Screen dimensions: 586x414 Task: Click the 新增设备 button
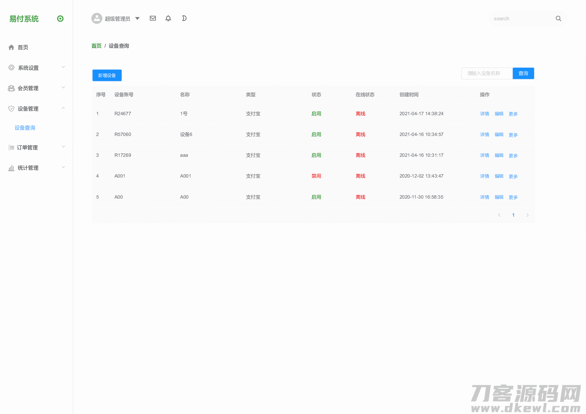[x=107, y=75]
